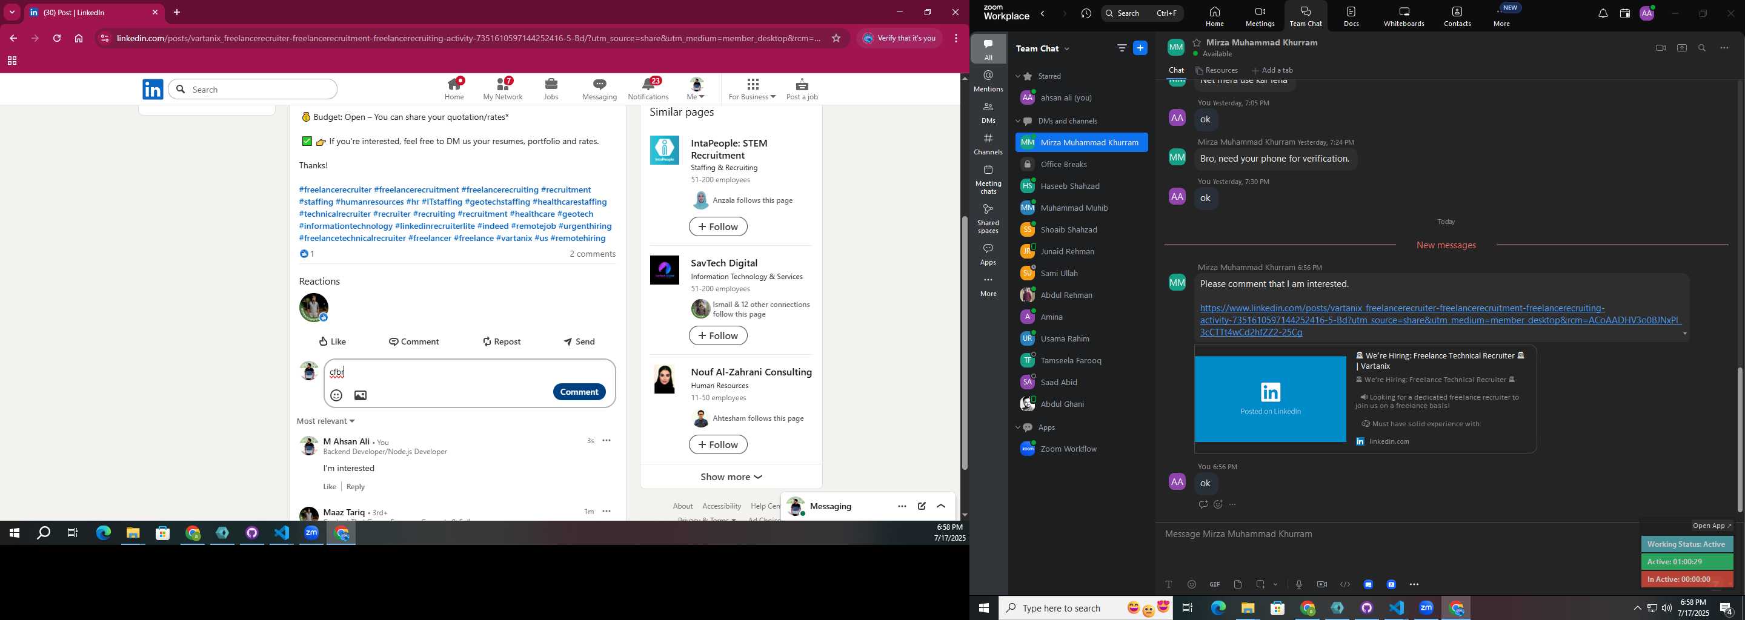
Task: Add photo to LinkedIn comment
Action: click(361, 395)
